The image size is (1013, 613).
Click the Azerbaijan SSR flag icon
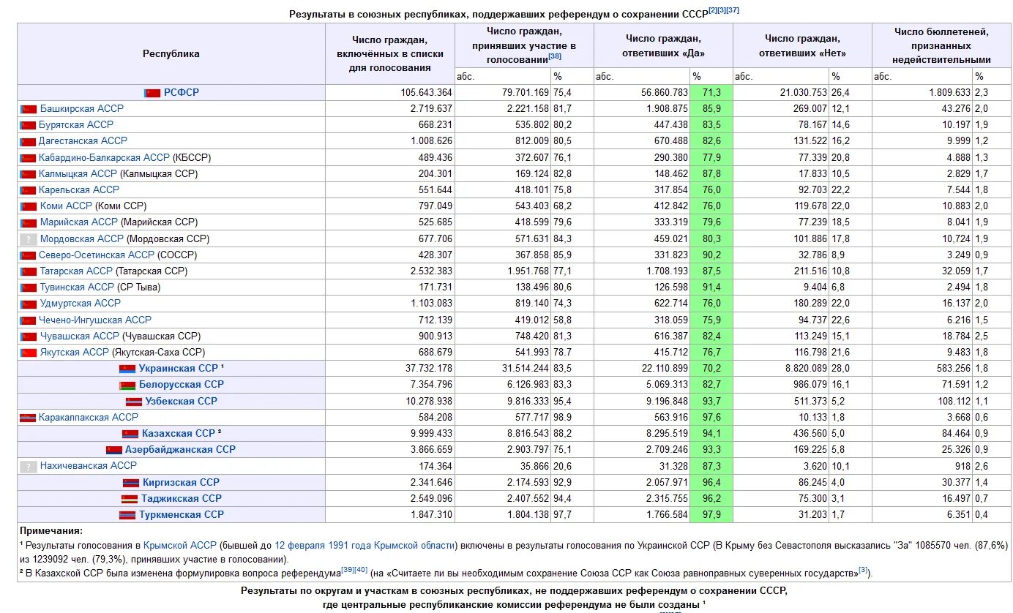(114, 450)
